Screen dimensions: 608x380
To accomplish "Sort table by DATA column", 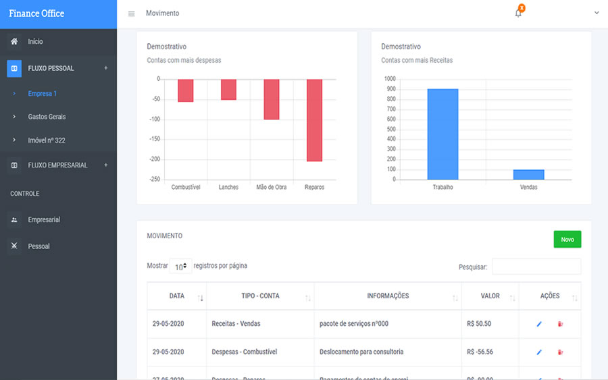I will click(177, 296).
